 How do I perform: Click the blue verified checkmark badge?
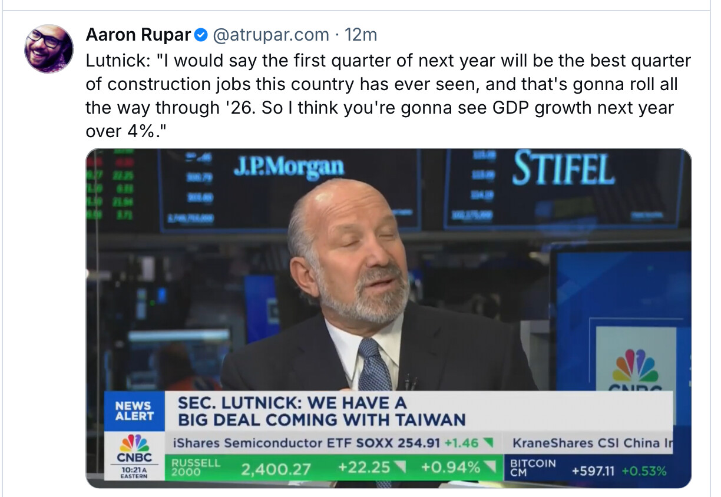click(201, 35)
